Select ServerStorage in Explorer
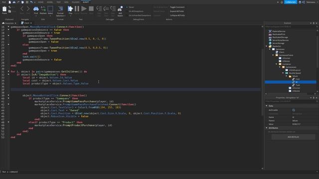The image size is (319, 179). (x=278, y=43)
